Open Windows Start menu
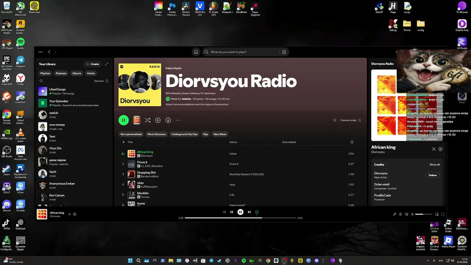The width and height of the screenshot is (471, 265). [x=130, y=261]
